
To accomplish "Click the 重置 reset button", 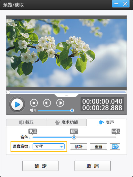I will click(x=98, y=147).
